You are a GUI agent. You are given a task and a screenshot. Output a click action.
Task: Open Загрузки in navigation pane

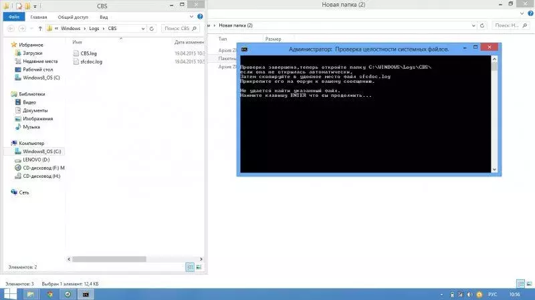click(x=32, y=53)
